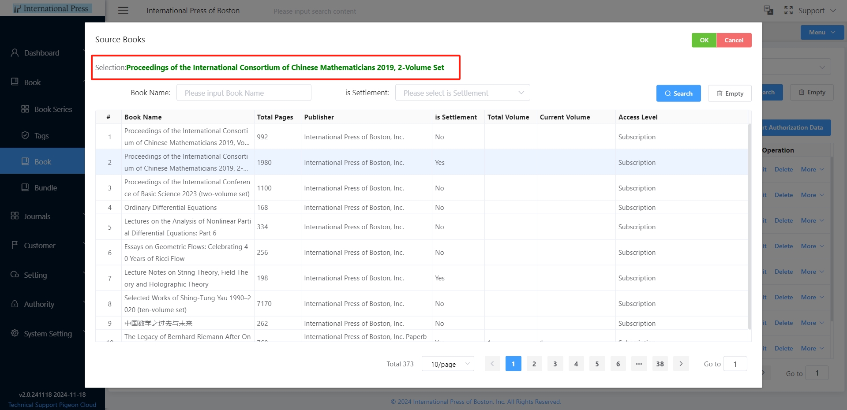Select Selected Works of Shing-Tung Yau row
The image size is (847, 410).
422,304
